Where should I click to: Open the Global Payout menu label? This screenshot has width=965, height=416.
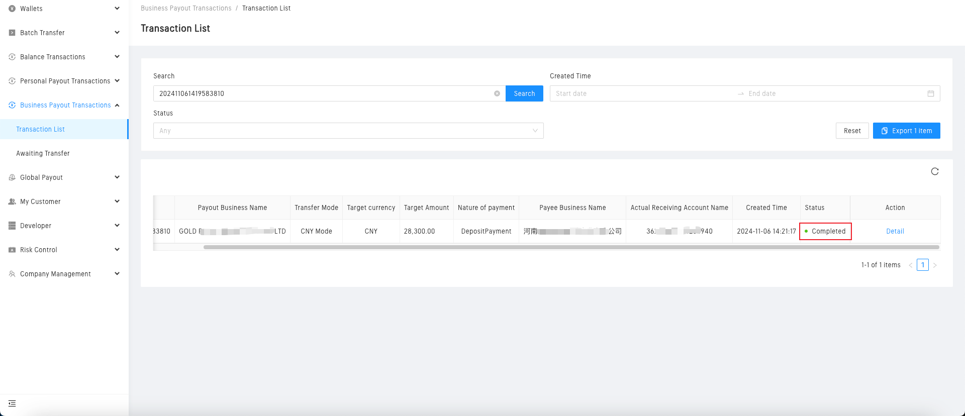[41, 177]
